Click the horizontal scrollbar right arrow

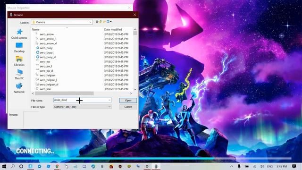131,93
